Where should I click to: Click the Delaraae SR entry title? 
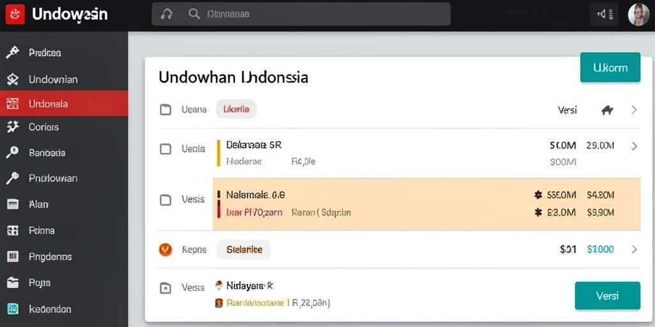pos(254,145)
